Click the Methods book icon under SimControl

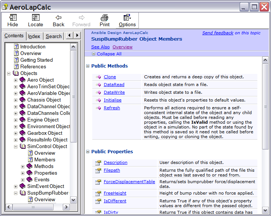[x=30, y=166]
